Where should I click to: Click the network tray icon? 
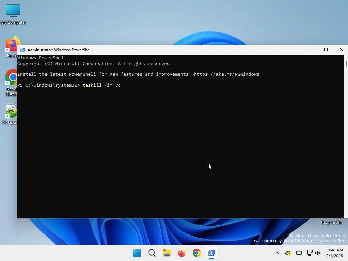310,253
